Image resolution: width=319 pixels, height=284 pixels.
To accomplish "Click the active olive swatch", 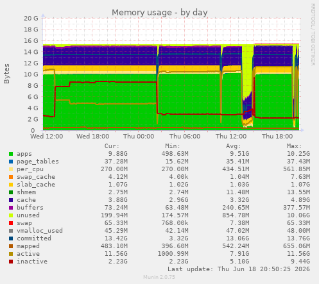I will (x=11, y=254).
